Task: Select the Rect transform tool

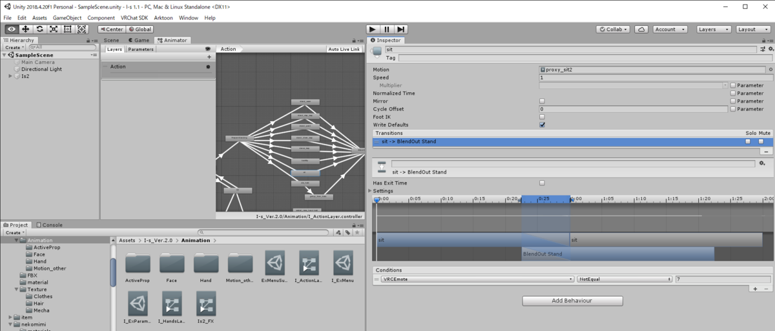Action: pos(68,29)
